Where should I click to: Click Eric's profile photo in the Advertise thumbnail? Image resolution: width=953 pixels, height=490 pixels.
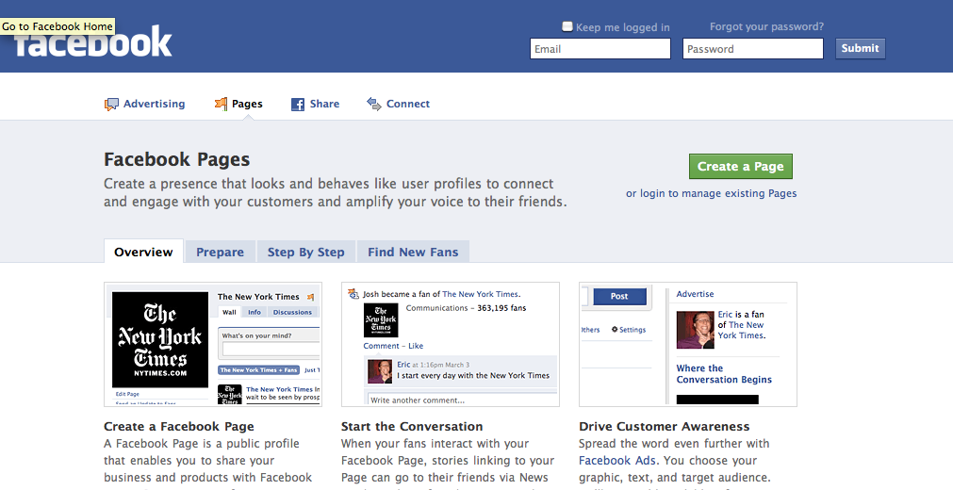(696, 330)
